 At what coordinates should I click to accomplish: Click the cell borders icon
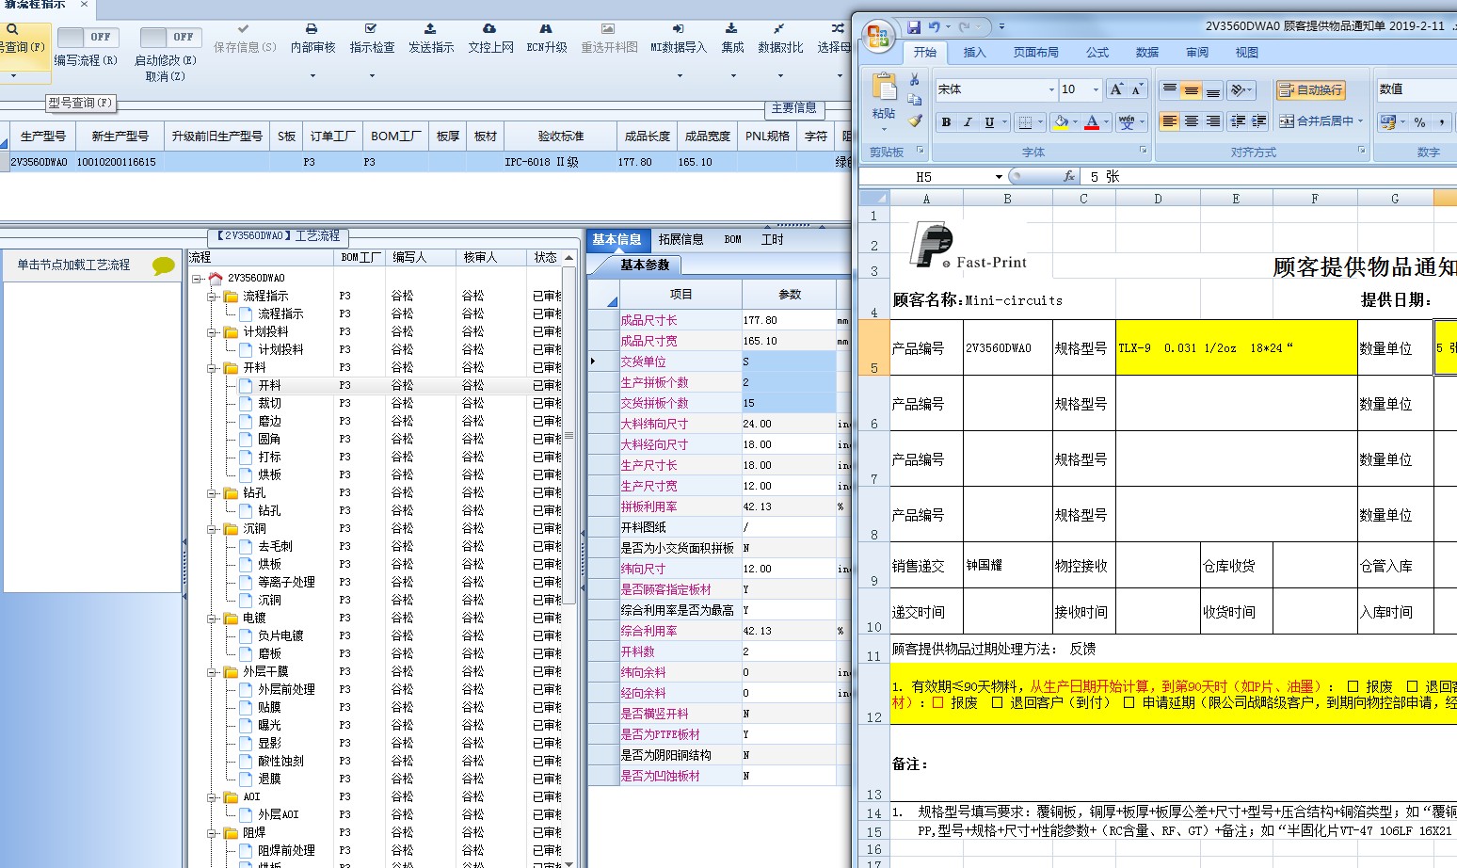(x=1025, y=122)
